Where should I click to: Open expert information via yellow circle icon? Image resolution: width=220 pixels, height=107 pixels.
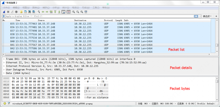pyautogui.click(x=5, y=104)
